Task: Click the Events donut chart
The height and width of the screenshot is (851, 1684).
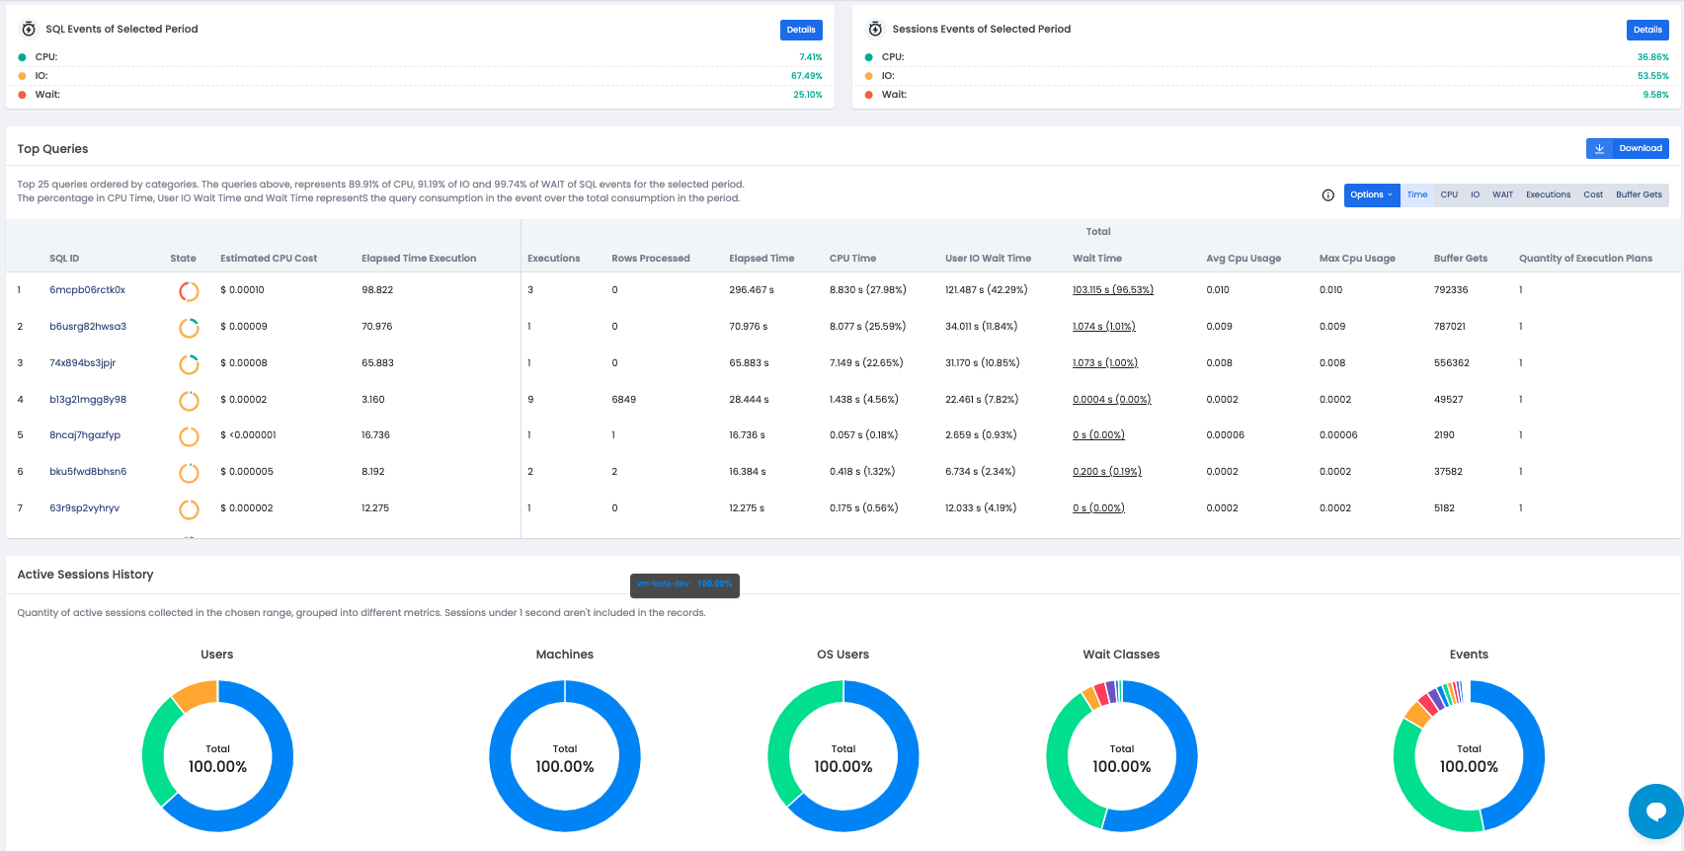Action: click(1469, 756)
